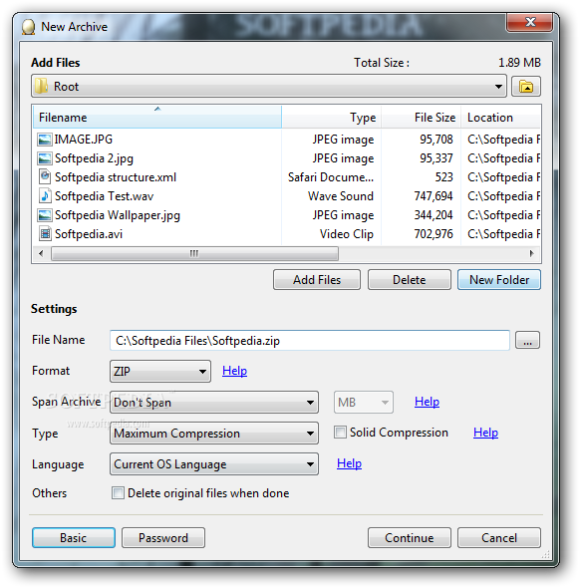The image size is (580, 588).
Task: Open the MB unit dropdown
Action: point(364,403)
